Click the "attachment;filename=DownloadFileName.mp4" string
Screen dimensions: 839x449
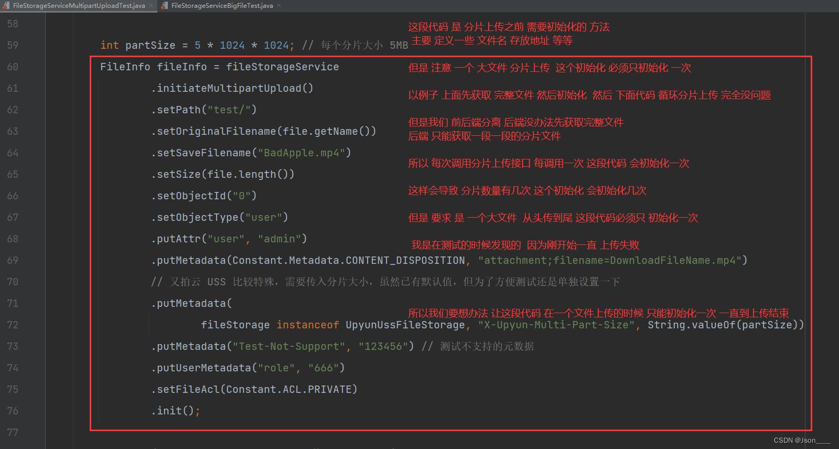point(609,260)
